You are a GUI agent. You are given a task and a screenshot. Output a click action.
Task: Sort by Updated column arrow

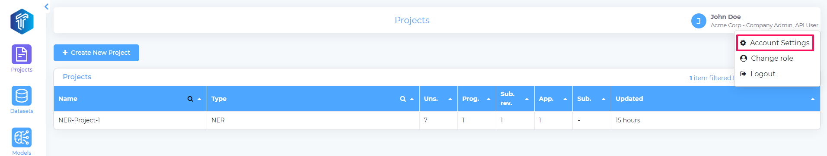click(813, 99)
